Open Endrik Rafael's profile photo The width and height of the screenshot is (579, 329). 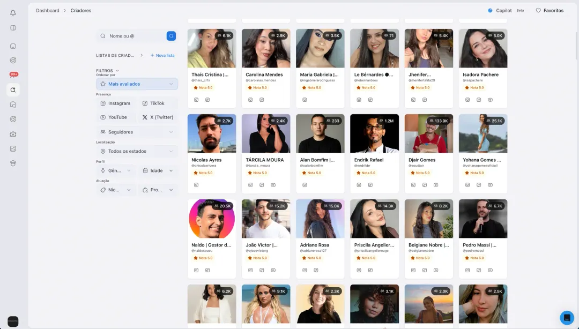(x=374, y=133)
